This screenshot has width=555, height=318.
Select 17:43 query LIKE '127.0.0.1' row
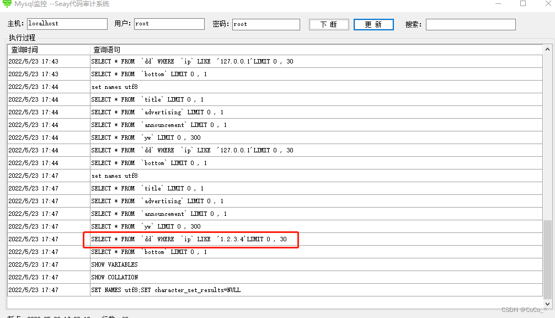(275, 61)
